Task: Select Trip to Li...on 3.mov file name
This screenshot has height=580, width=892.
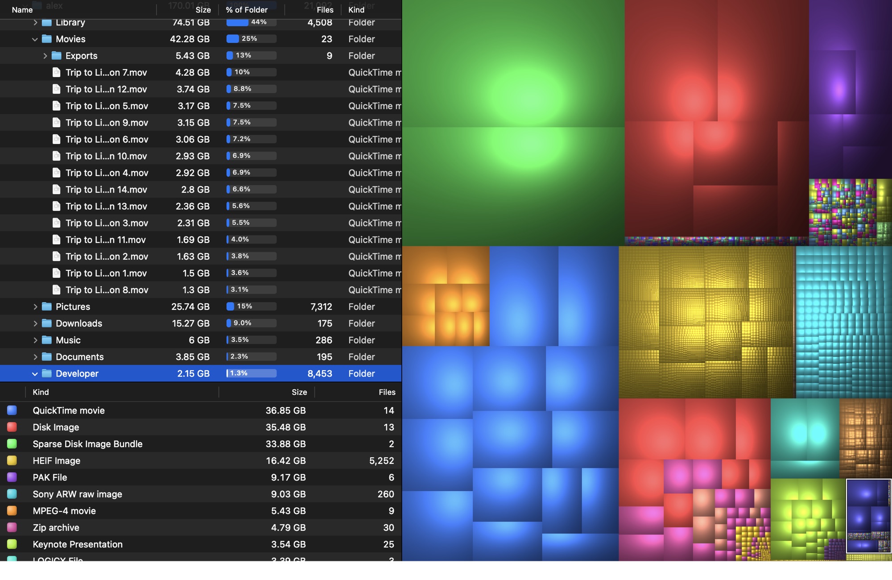Action: pos(107,223)
